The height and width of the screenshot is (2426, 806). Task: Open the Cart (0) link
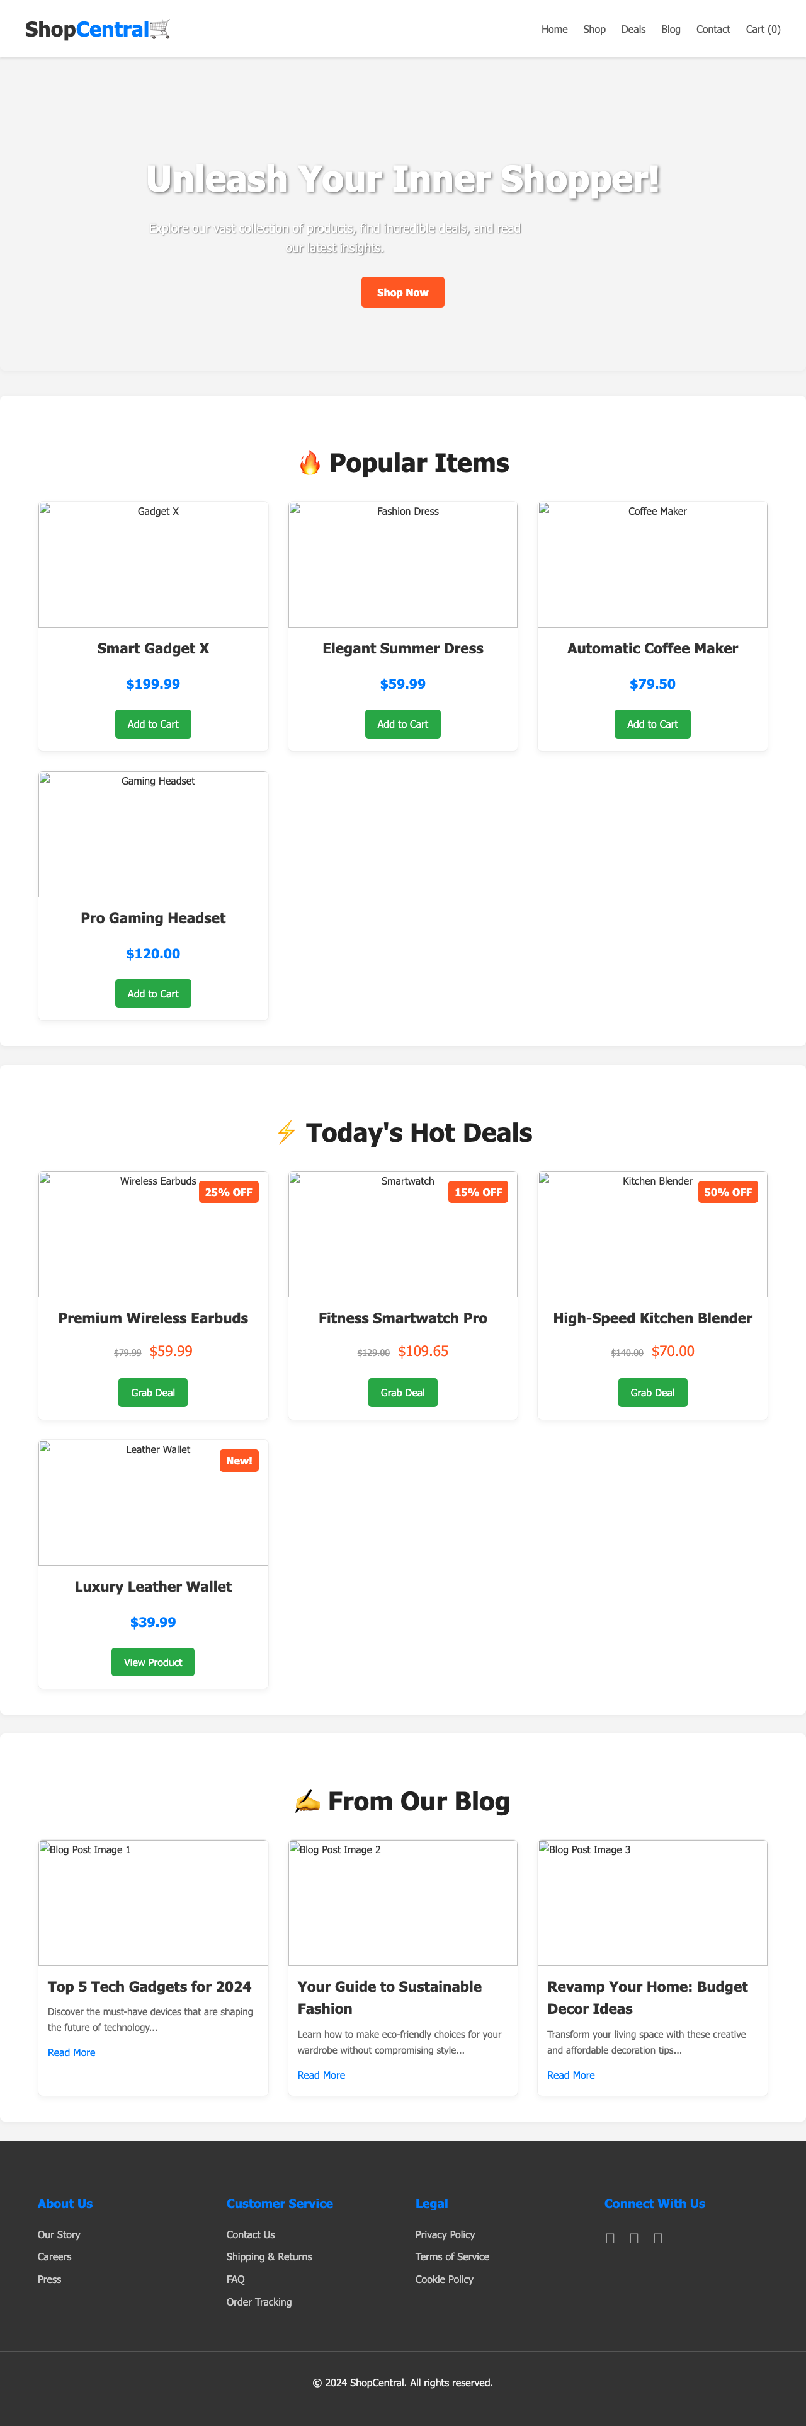pyautogui.click(x=763, y=29)
